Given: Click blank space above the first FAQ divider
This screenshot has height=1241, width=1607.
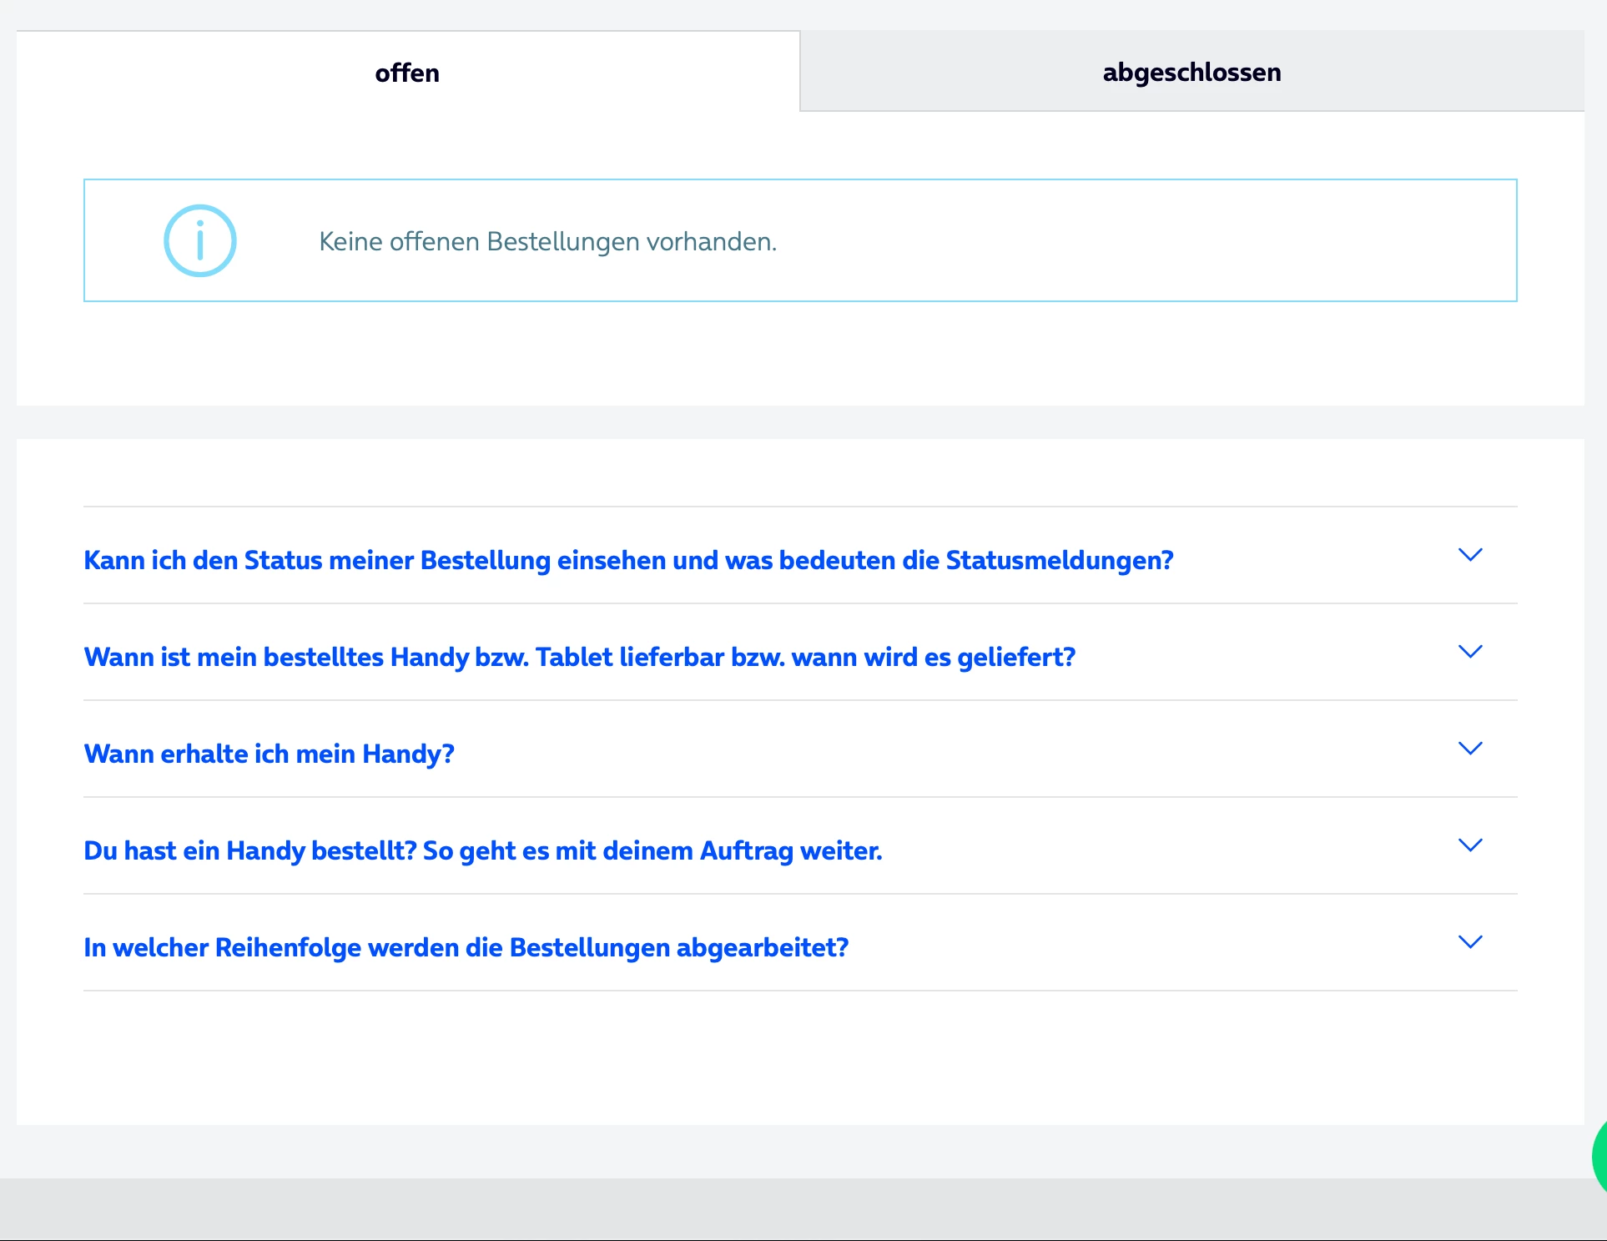Looking at the screenshot, I should tap(799, 472).
